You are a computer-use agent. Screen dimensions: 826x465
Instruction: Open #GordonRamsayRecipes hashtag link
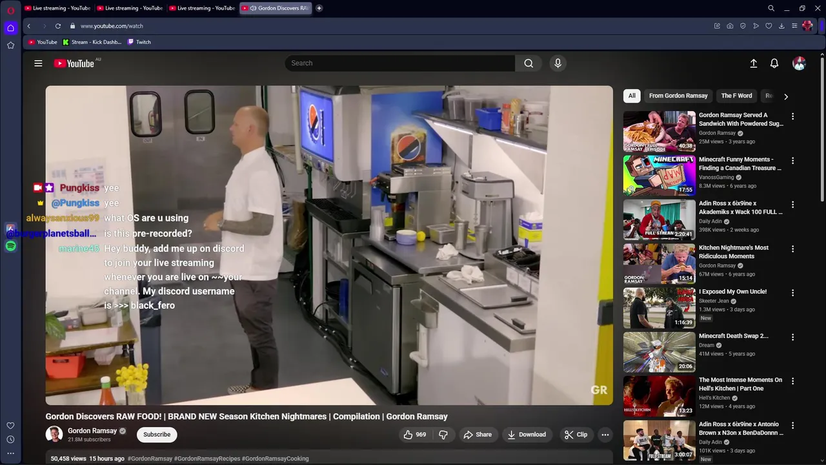coord(206,459)
